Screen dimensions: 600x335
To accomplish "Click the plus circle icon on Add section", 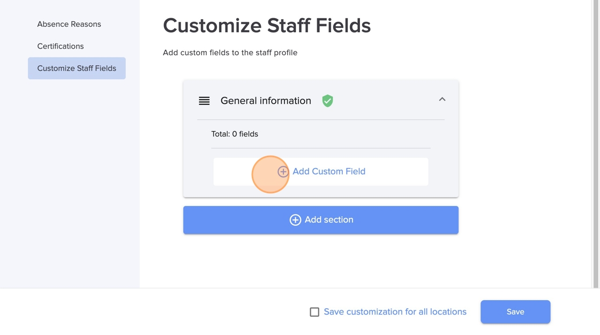I will [x=295, y=220].
